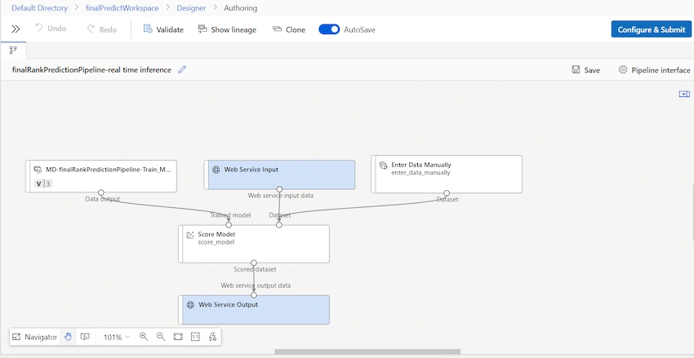Click the horizontal canvas scrollbar
This screenshot has height=358, width=694.
pos(367,351)
